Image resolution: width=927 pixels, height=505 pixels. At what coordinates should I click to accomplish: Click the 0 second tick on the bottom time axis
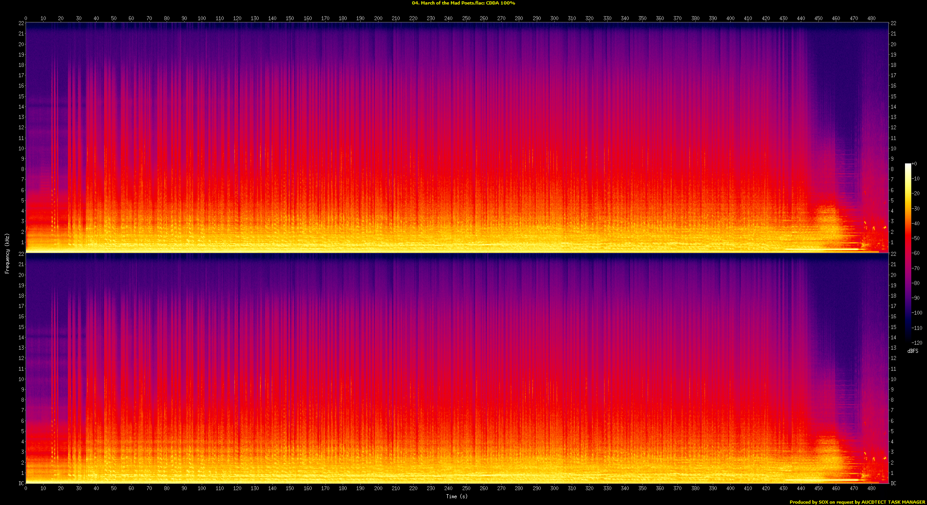(x=26, y=488)
